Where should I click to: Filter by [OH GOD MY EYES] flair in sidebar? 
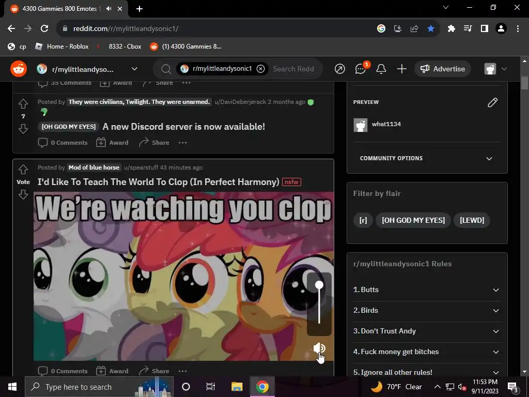(413, 220)
